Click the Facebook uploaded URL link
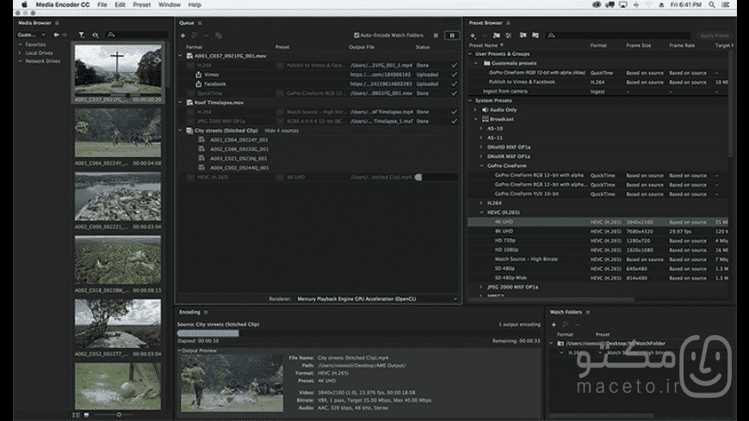 click(x=381, y=84)
